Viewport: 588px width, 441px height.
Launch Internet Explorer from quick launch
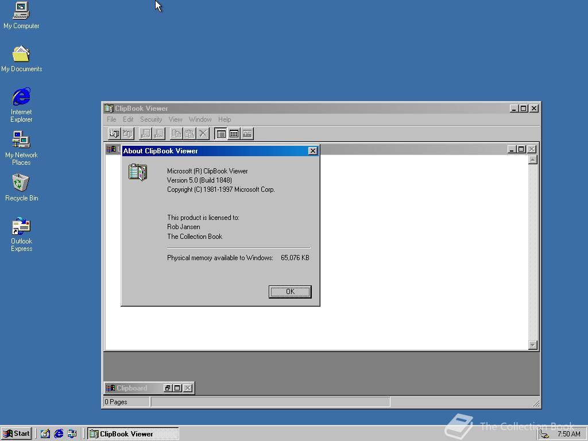click(59, 434)
